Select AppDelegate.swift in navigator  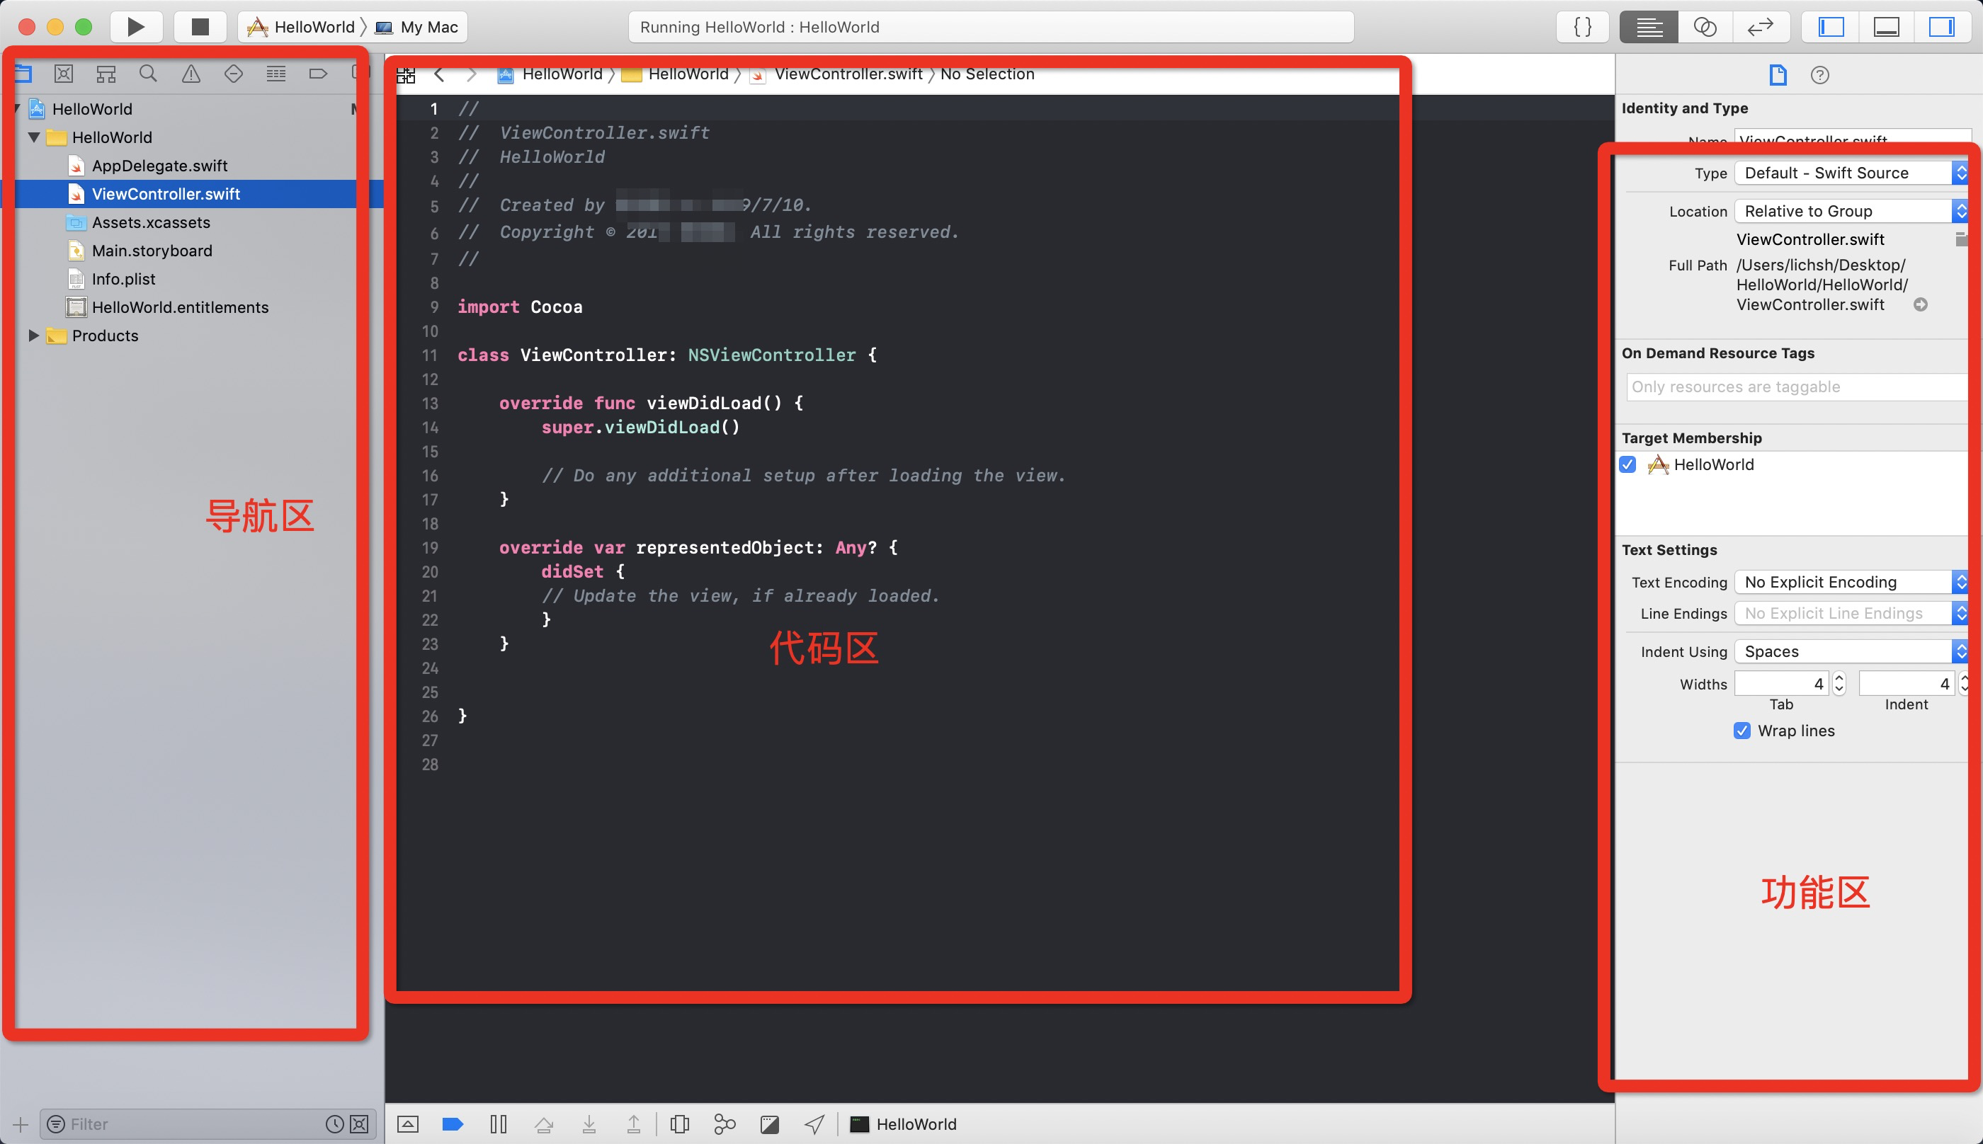tap(159, 166)
